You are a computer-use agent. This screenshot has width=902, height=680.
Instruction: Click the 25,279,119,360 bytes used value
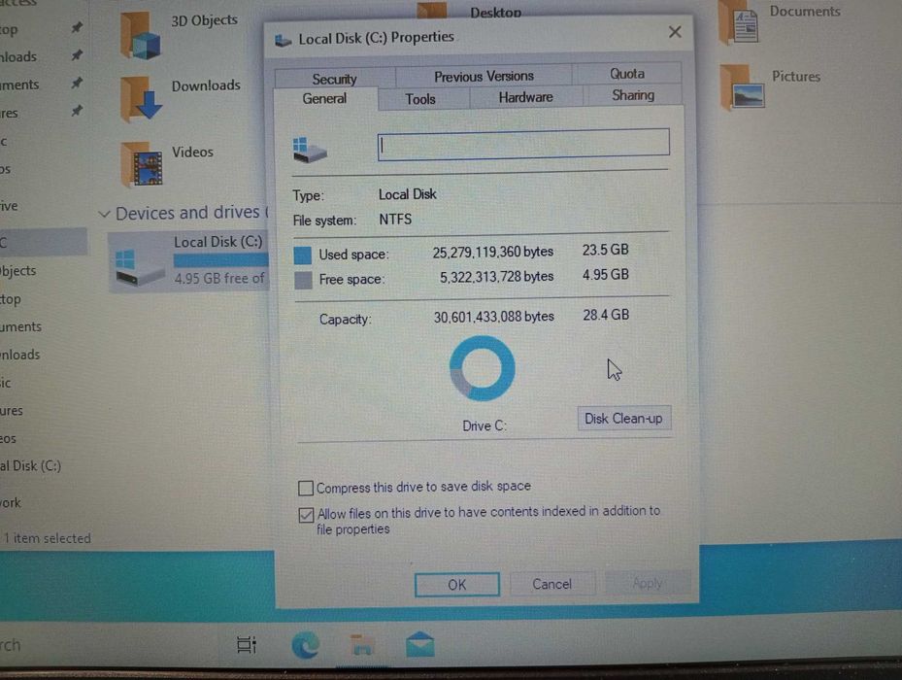click(x=493, y=253)
